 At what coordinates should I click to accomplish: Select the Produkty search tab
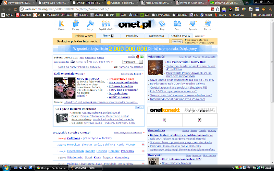point(132,36)
